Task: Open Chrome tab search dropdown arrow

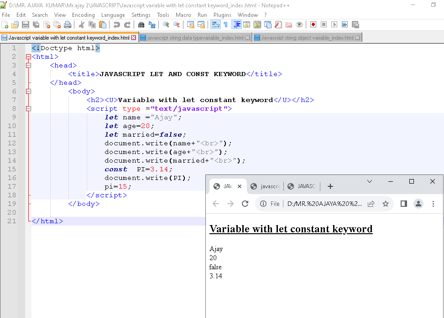Action: [x=370, y=181]
